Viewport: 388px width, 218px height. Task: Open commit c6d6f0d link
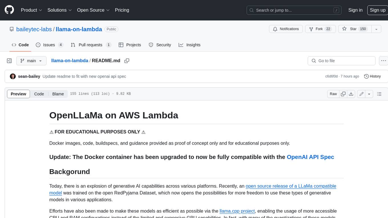(x=331, y=76)
